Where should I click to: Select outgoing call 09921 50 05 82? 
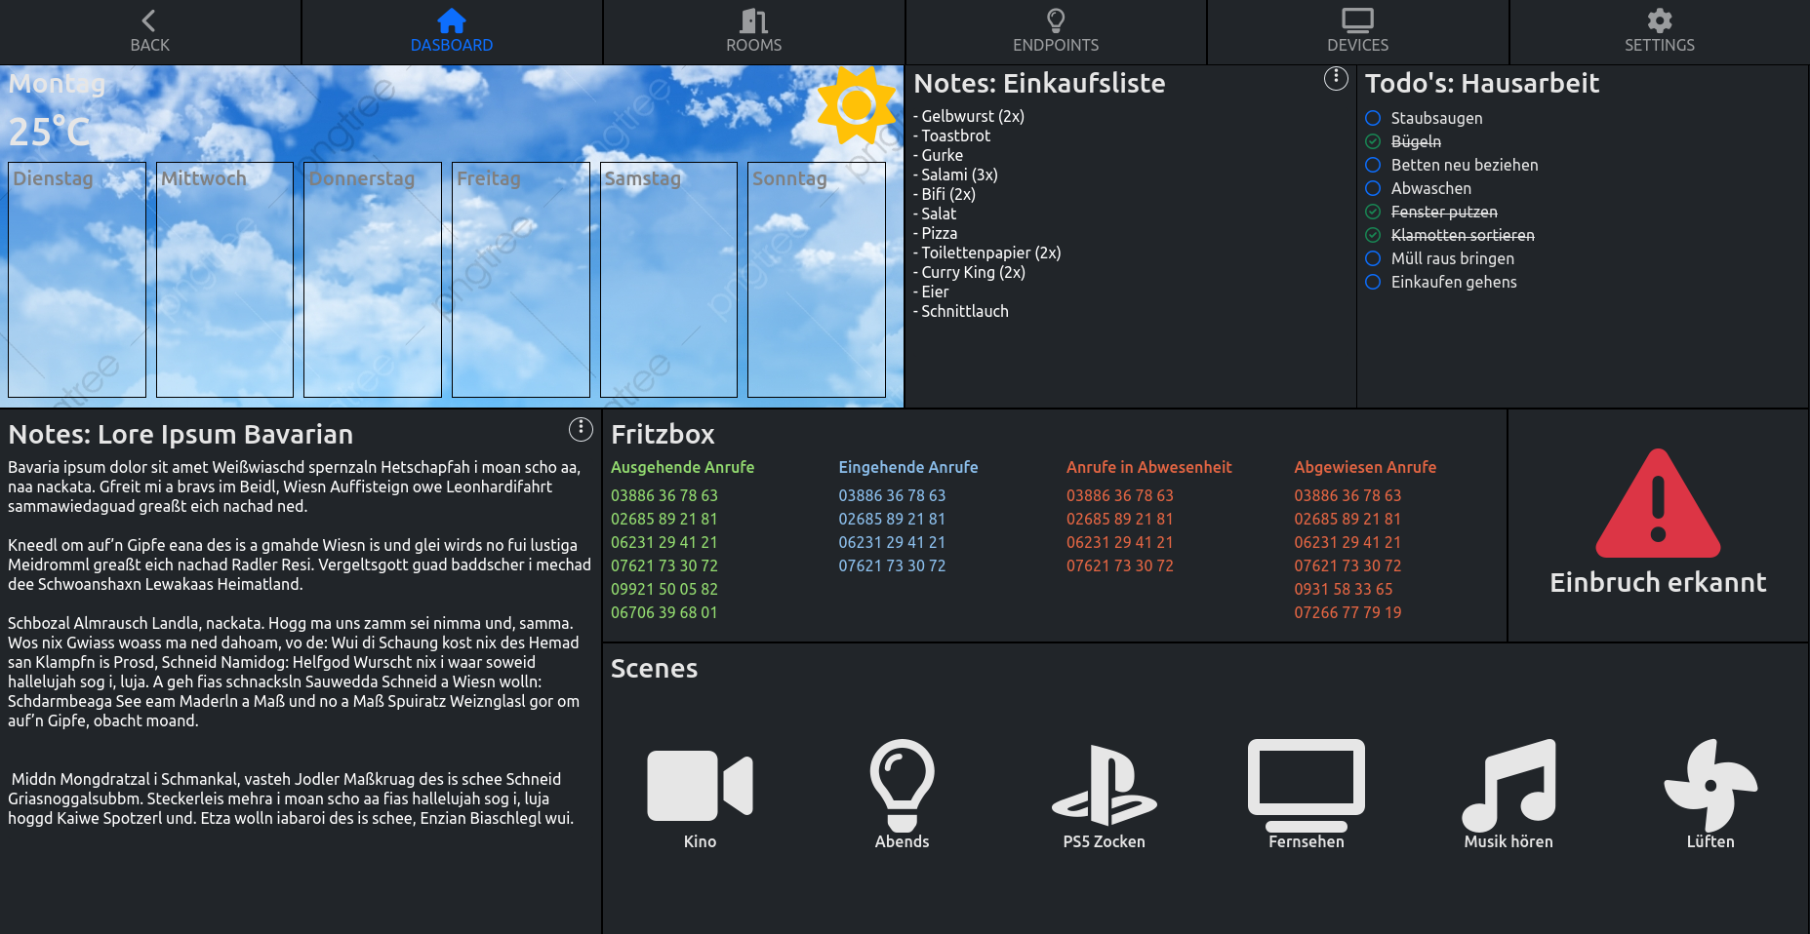pos(664,589)
